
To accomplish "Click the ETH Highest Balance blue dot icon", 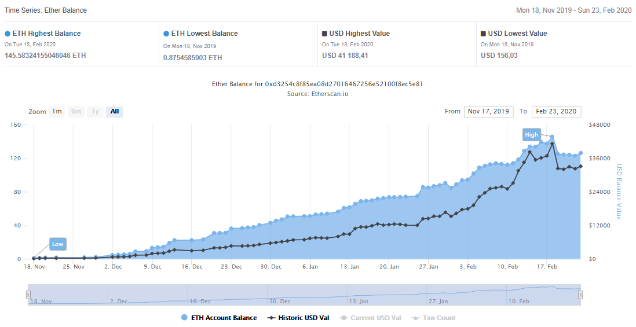I will (x=8, y=34).
